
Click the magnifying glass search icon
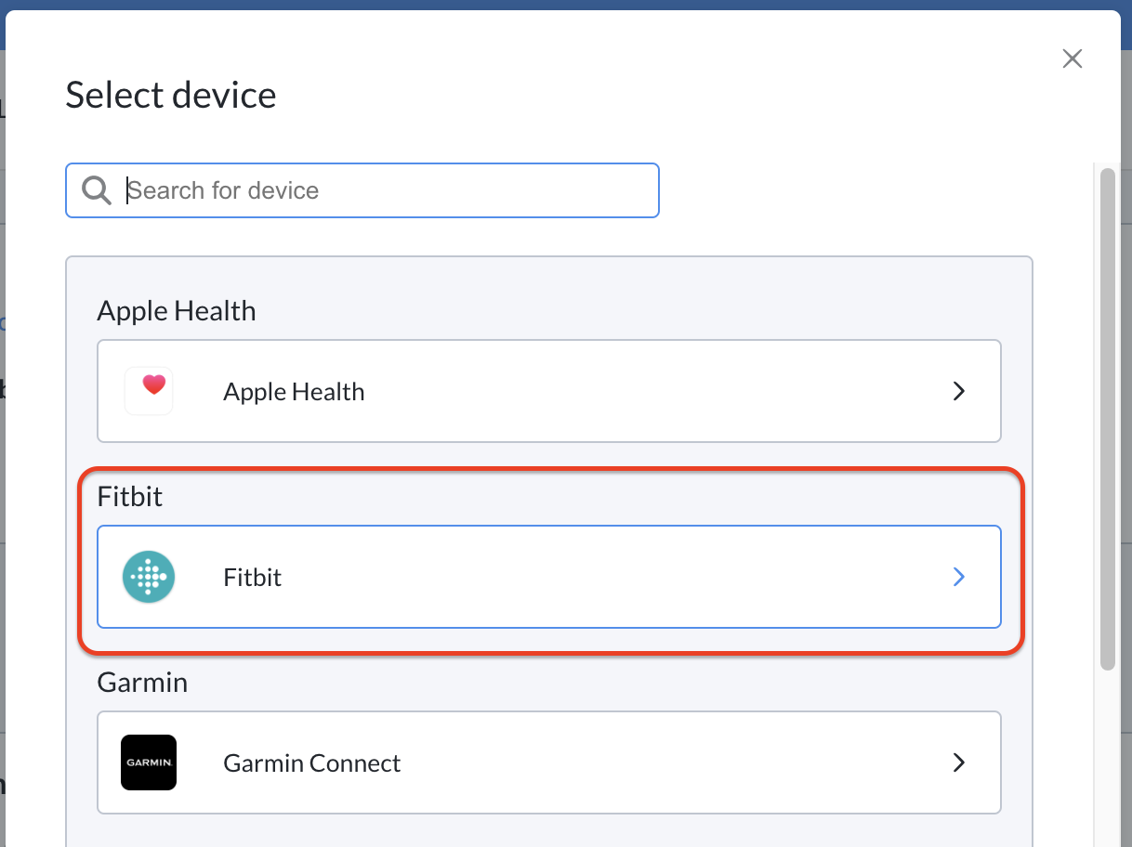click(x=97, y=190)
